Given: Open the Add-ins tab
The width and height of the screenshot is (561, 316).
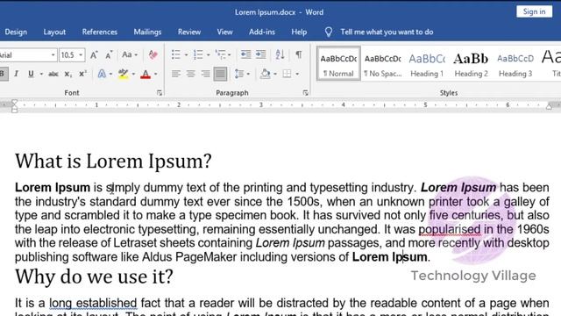Looking at the screenshot, I should pyautogui.click(x=262, y=32).
